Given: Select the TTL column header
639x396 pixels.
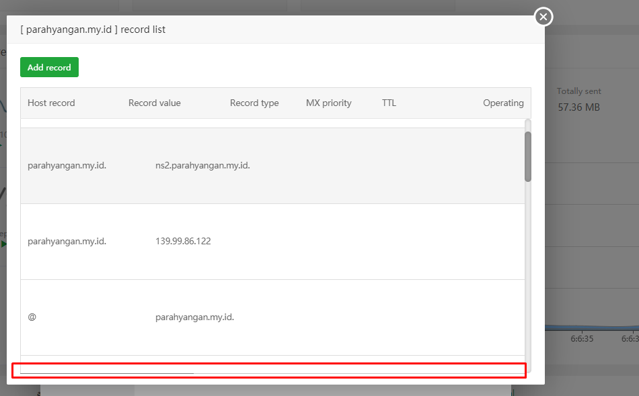Looking at the screenshot, I should [x=389, y=103].
